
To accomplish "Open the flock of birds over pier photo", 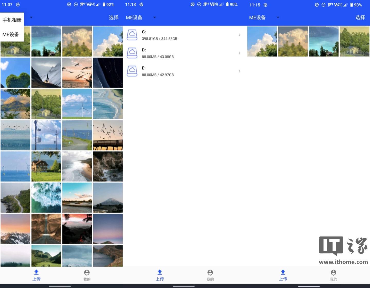I will point(108,135).
